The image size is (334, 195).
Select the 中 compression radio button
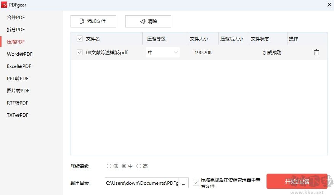[x=124, y=166]
